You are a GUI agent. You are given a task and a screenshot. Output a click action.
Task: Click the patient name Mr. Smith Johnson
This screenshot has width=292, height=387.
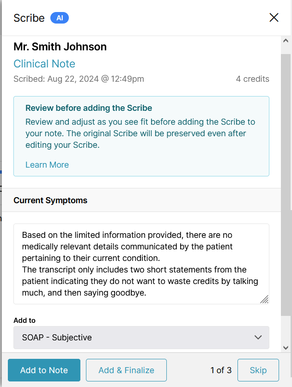pyautogui.click(x=60, y=47)
